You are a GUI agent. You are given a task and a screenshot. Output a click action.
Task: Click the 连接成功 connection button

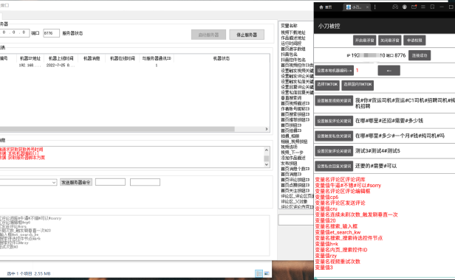[420, 55]
